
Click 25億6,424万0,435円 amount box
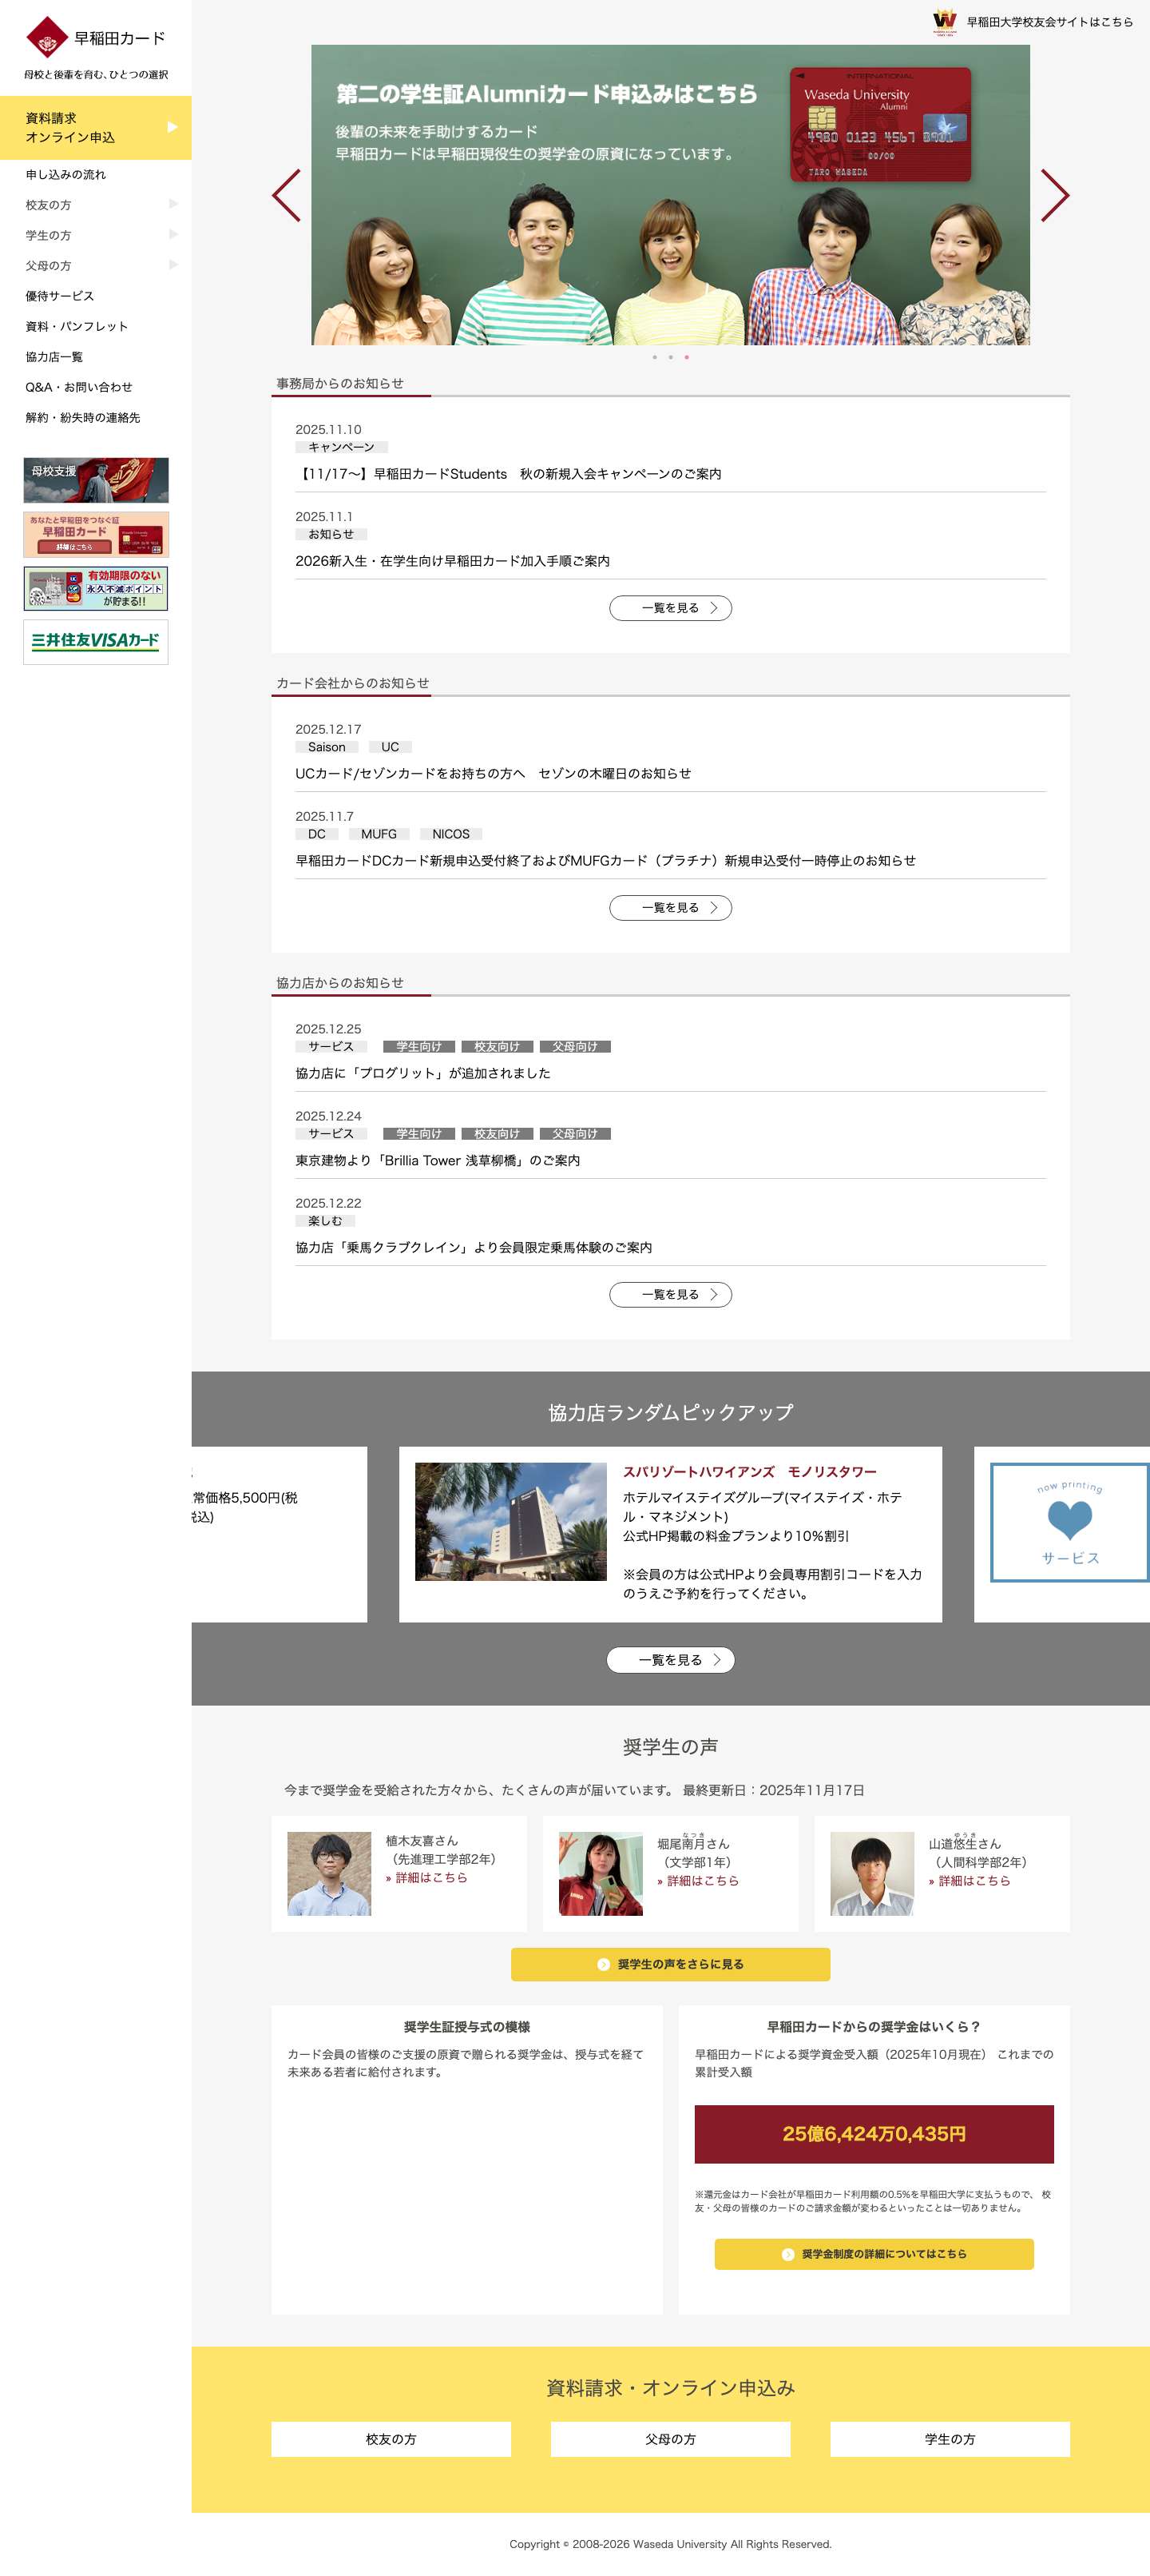874,2134
